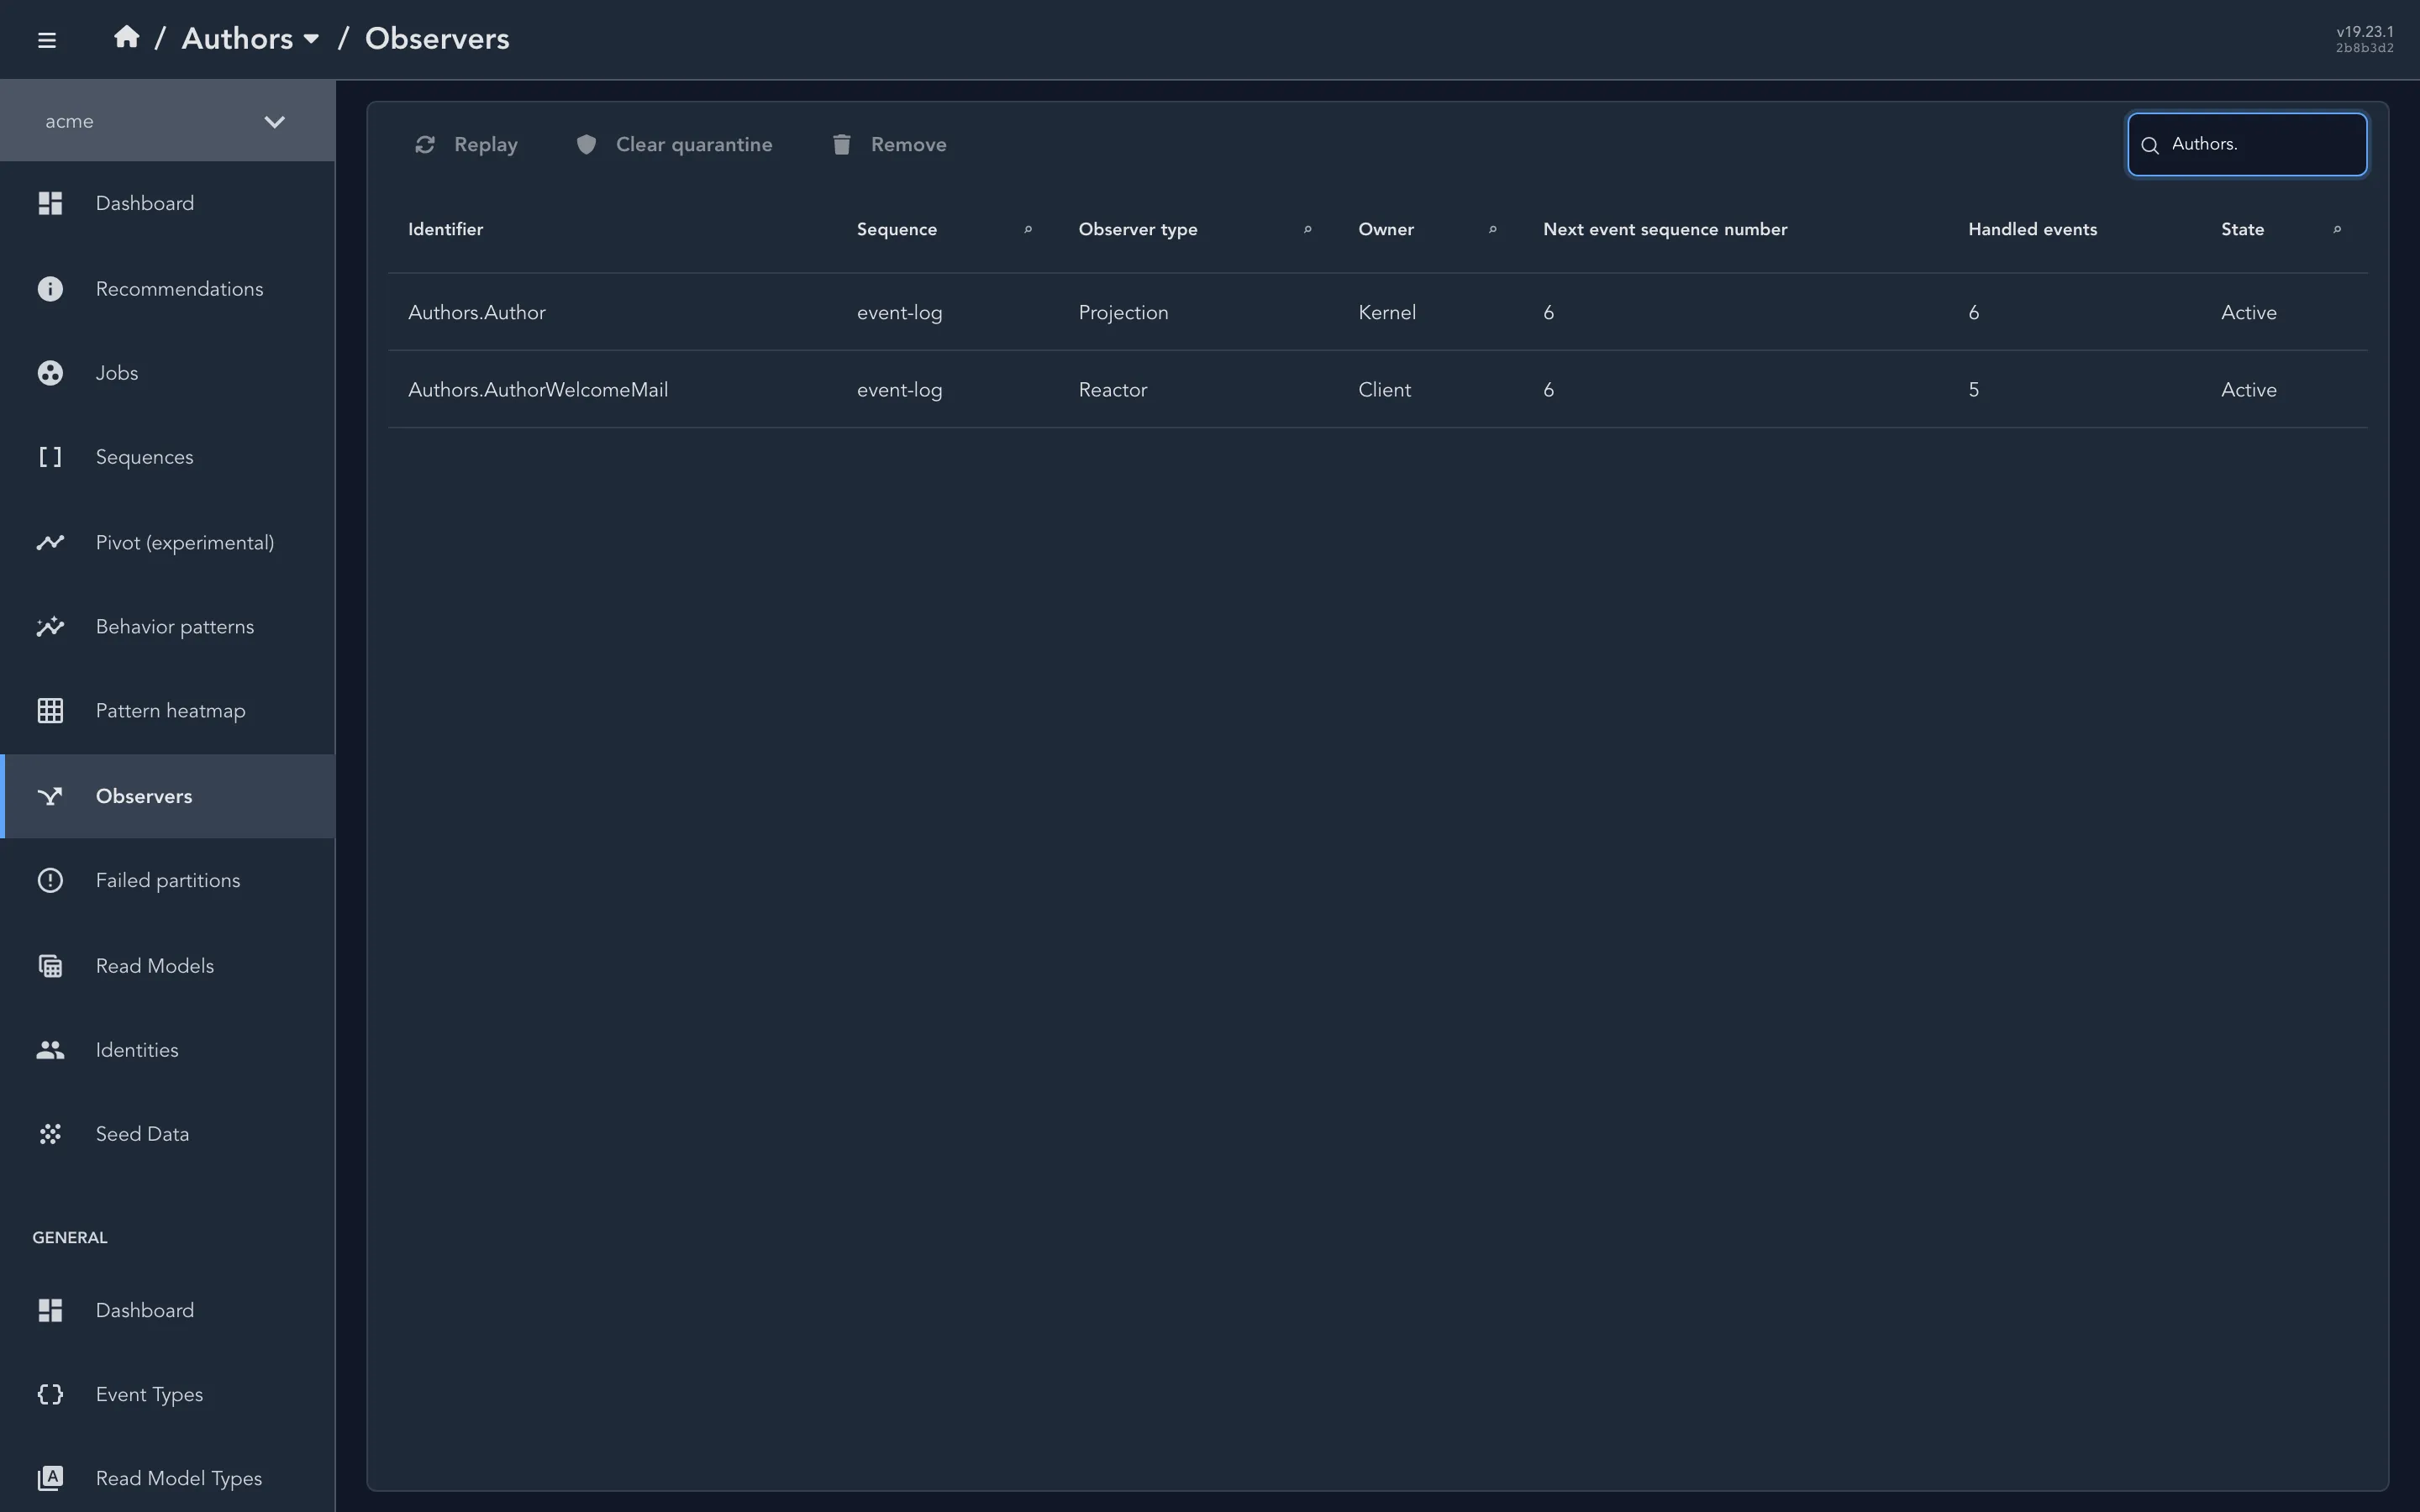Click Identifier column header

[x=445, y=229]
